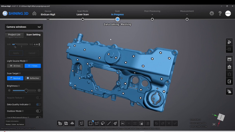
Task: Click the redo arrow icon
Action: (x=163, y=123)
